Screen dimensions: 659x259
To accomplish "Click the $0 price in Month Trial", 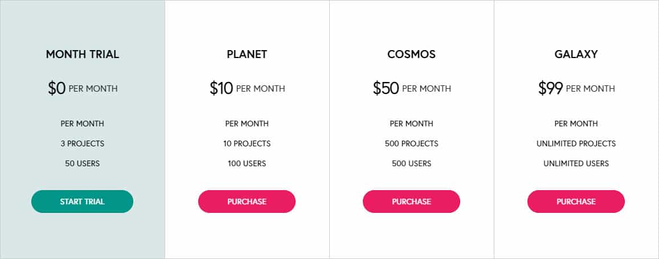I will click(57, 88).
